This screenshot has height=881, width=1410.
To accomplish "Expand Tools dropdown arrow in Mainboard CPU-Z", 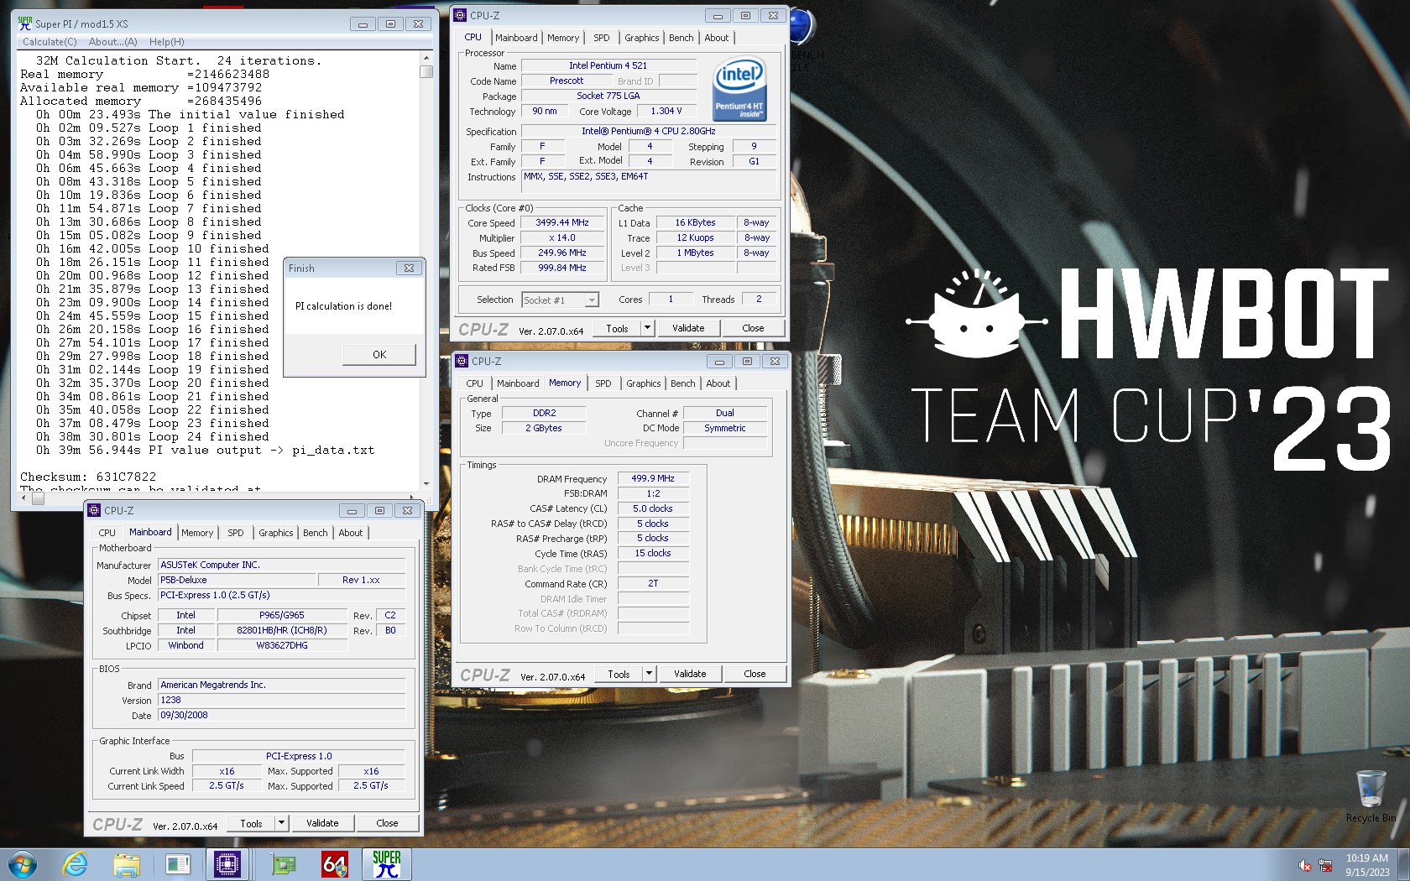I will (282, 823).
